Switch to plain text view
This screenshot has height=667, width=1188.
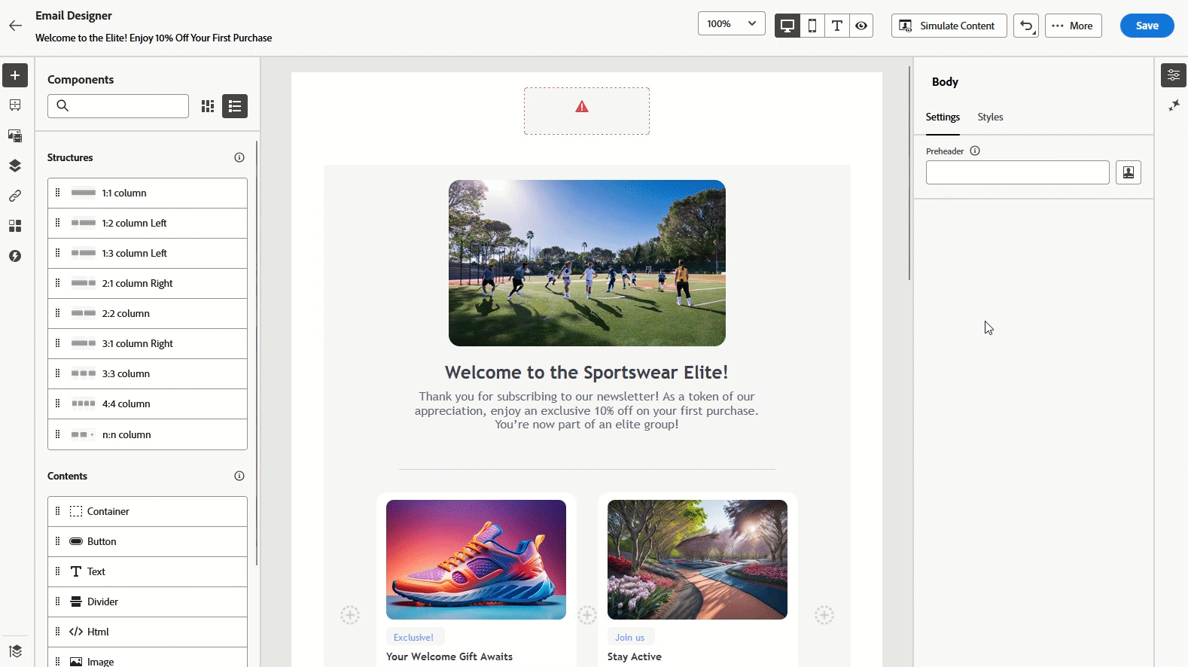(x=837, y=26)
